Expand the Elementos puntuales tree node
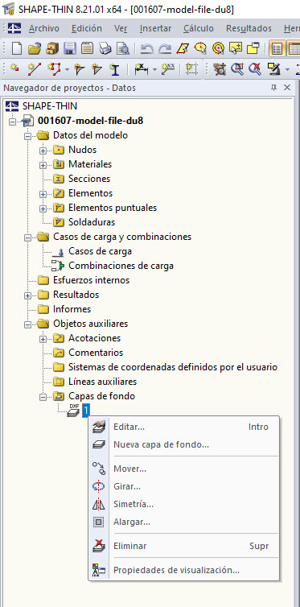Viewport: 300px width, 607px height. pos(43,209)
